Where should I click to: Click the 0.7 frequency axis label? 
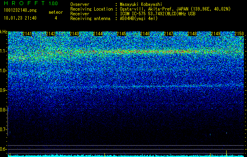click(3, 130)
